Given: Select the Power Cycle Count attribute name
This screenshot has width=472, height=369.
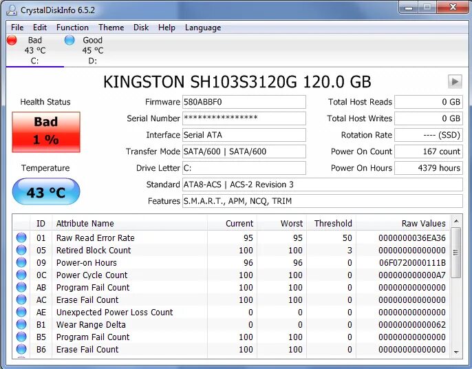Looking at the screenshot, I should 92,275.
